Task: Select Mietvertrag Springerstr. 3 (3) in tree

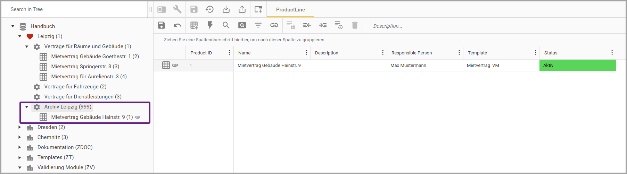Action: 85,67
